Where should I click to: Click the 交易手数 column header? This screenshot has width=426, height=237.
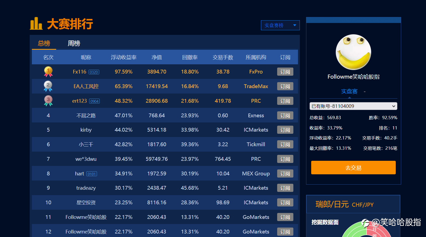click(x=223, y=57)
